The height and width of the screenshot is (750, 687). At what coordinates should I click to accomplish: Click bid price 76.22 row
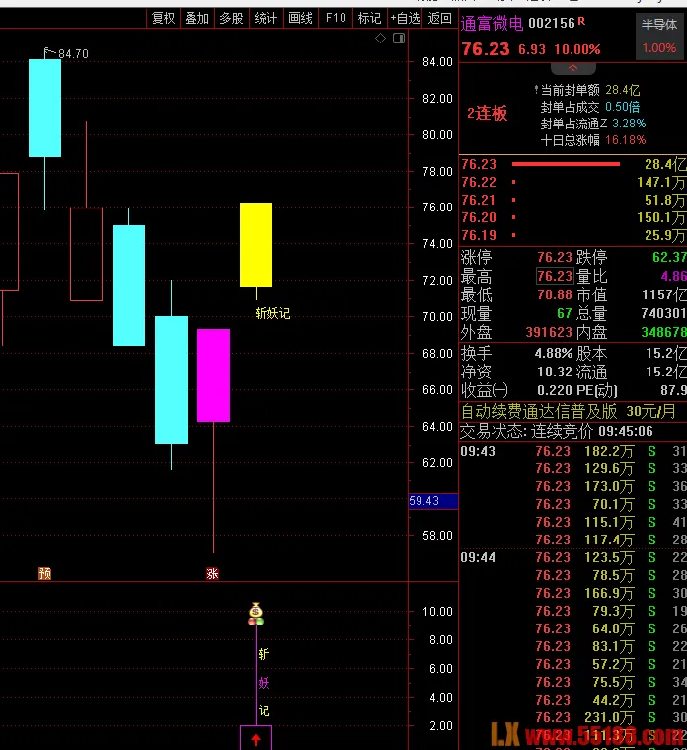[572, 182]
